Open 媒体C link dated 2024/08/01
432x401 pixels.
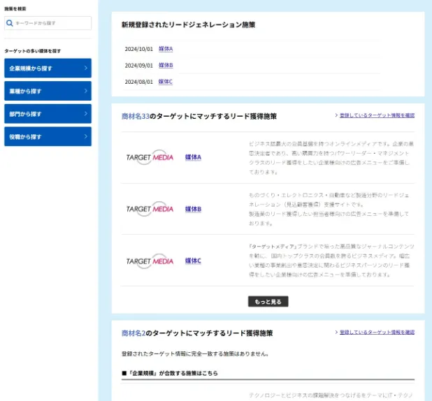(165, 82)
